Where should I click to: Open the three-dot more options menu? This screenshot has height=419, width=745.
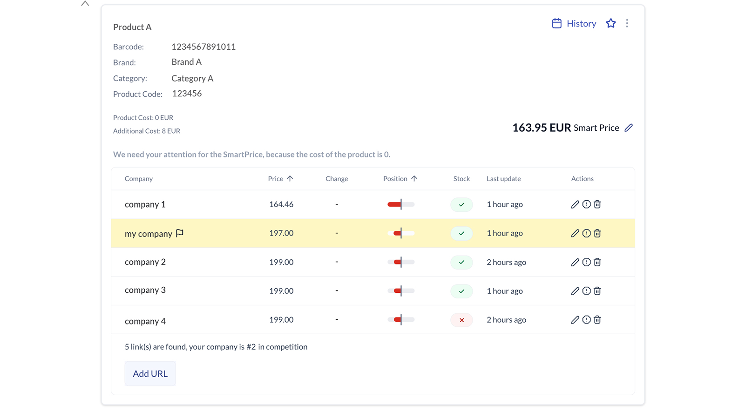pos(627,23)
